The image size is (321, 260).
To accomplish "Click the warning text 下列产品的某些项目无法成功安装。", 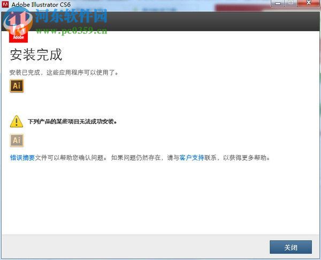I will pos(72,121).
